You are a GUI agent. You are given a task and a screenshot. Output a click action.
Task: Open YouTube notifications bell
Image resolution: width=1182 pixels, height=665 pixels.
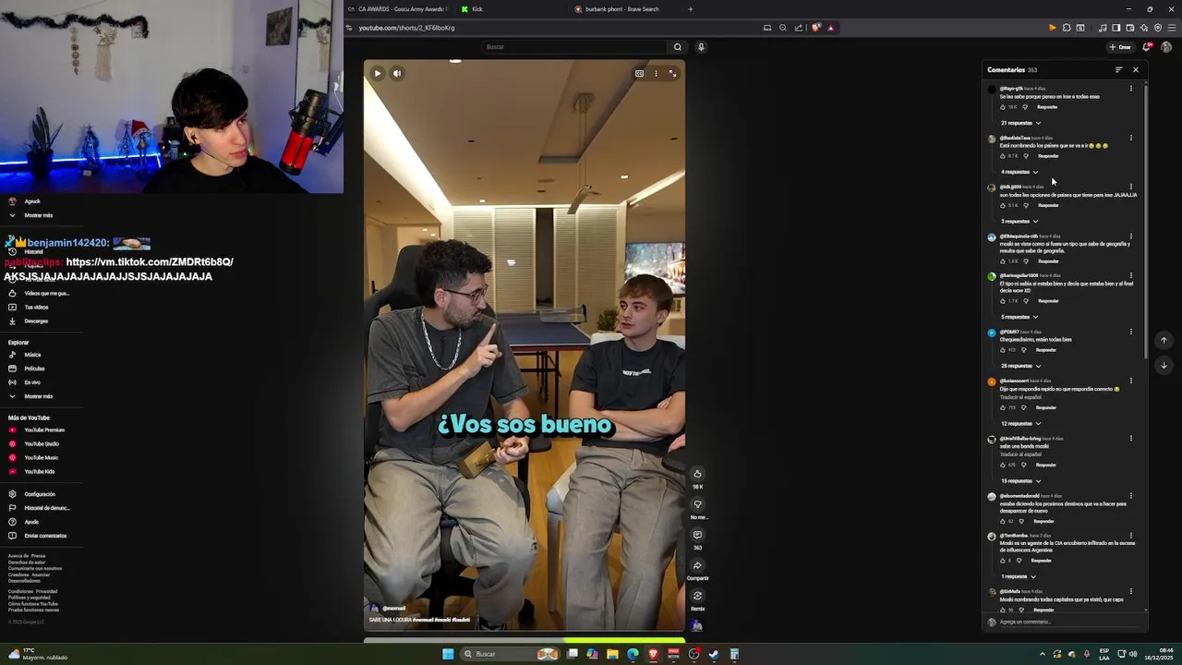[1147, 47]
